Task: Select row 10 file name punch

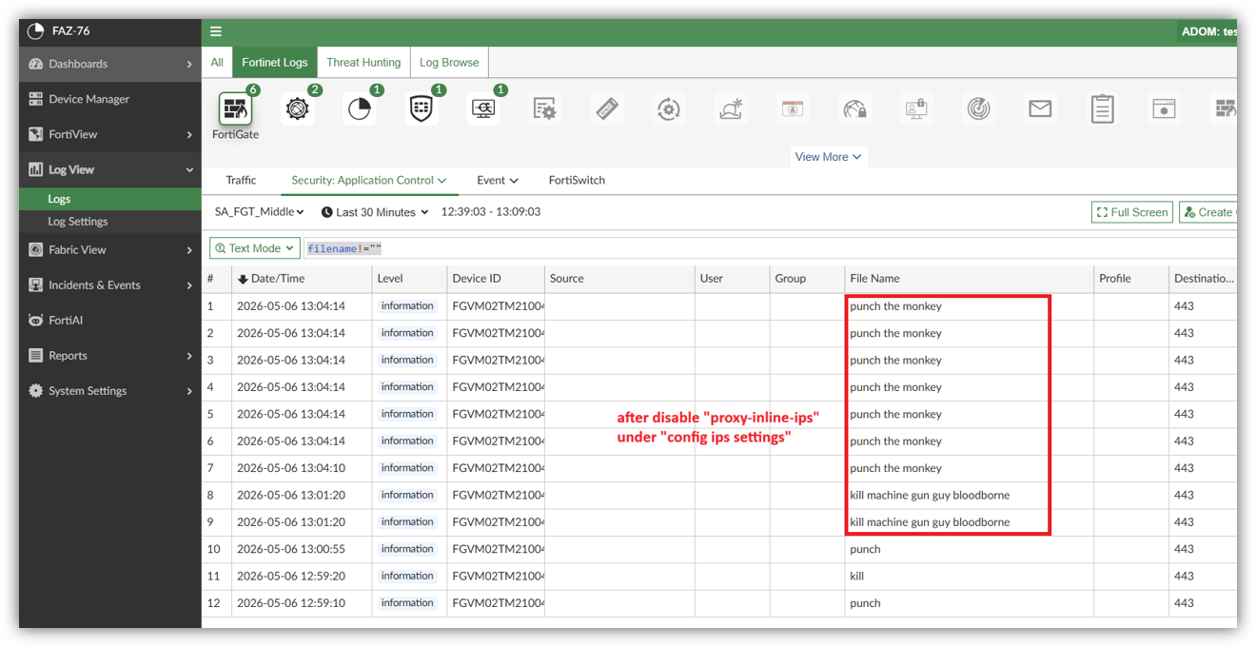Action: pyautogui.click(x=865, y=549)
